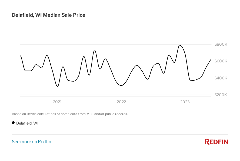Click the $400K y-axis label

pyautogui.click(x=221, y=78)
